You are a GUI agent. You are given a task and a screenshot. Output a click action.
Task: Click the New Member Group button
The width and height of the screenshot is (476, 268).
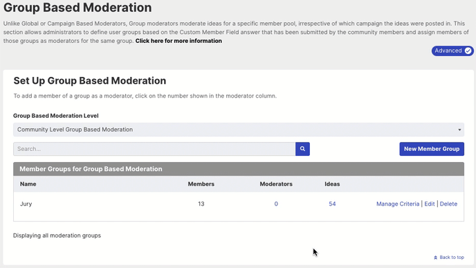[x=432, y=149]
